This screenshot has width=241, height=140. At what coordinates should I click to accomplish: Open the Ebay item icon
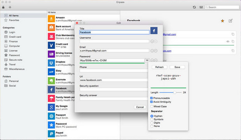51,72
